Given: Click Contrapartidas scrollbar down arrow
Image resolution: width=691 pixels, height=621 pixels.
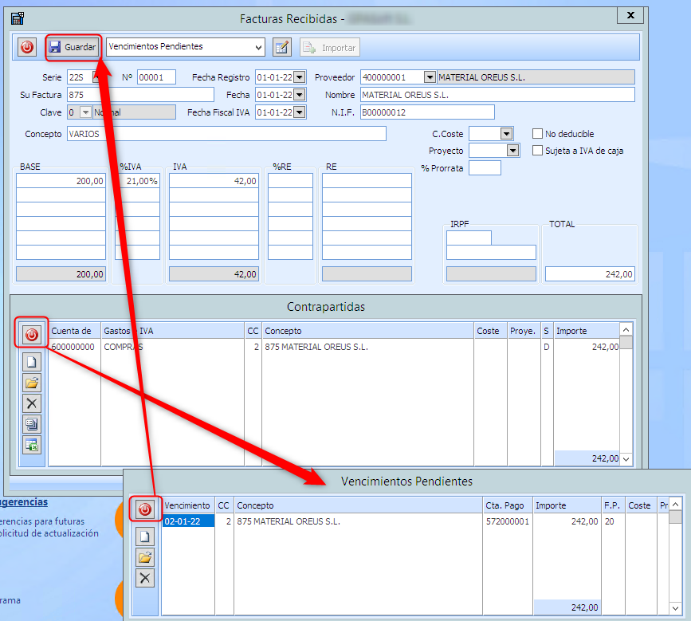Looking at the screenshot, I should coord(626,459).
